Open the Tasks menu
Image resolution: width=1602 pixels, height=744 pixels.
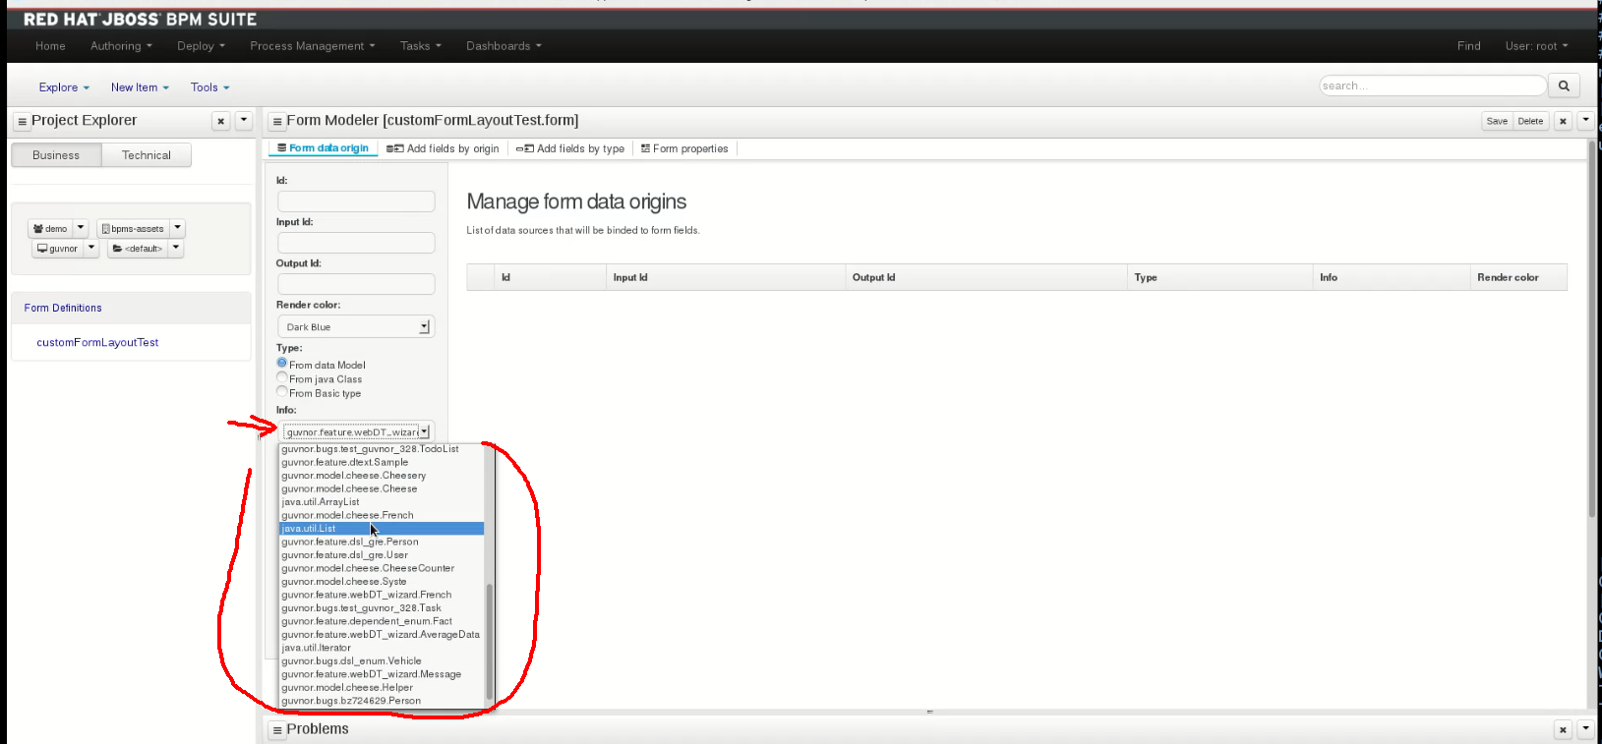tap(420, 46)
